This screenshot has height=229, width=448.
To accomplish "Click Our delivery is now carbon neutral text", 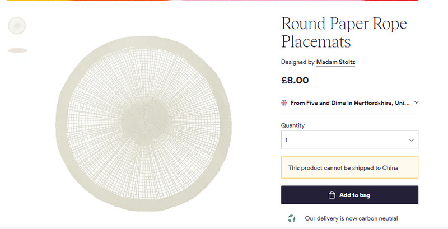I will [x=351, y=218].
